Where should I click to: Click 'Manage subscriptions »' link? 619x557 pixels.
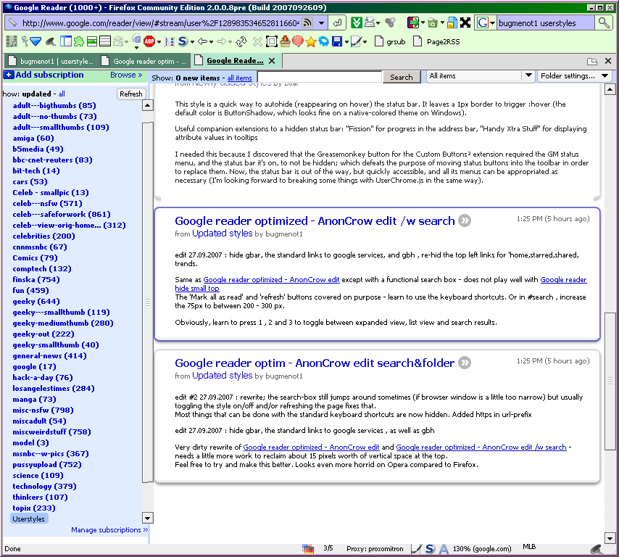pos(109,529)
